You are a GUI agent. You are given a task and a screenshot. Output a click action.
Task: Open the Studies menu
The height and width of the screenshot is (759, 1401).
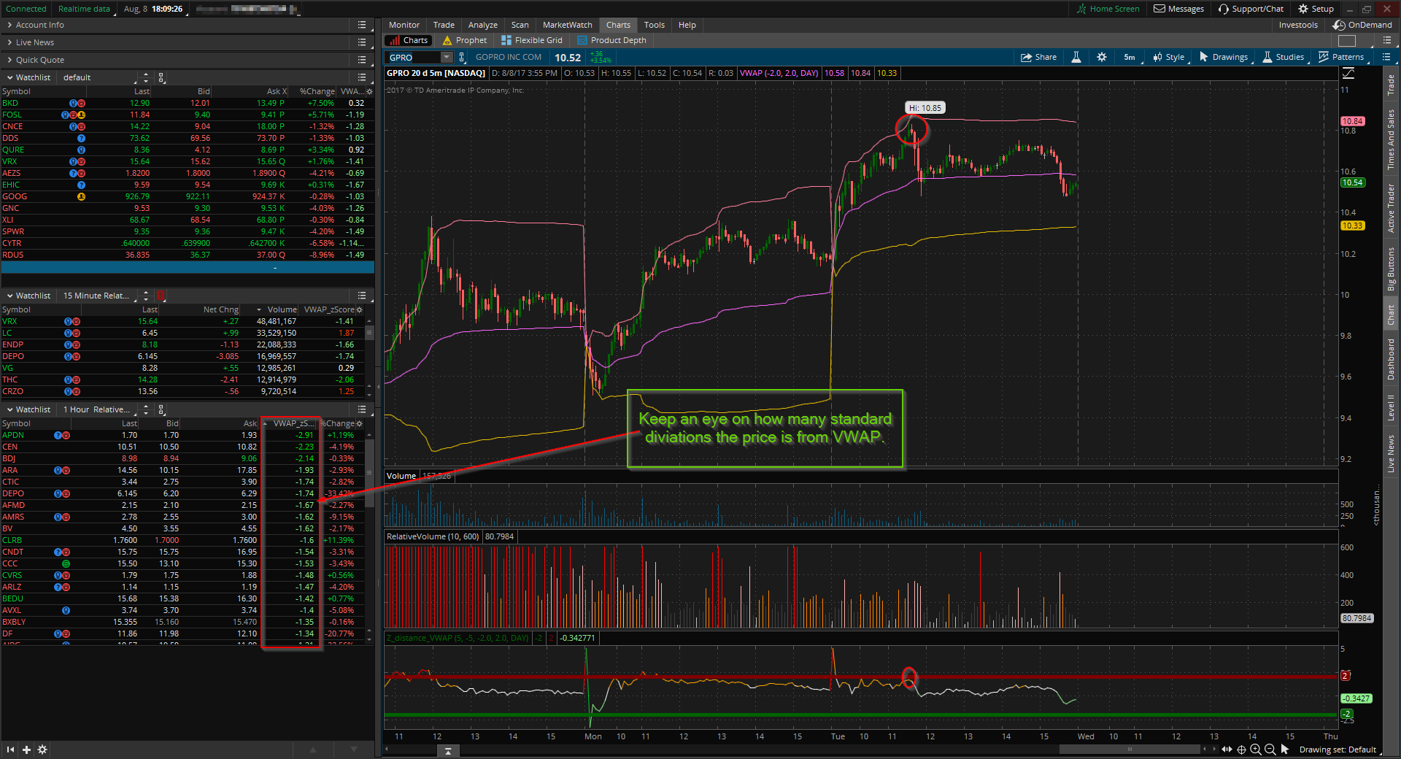pyautogui.click(x=1284, y=57)
